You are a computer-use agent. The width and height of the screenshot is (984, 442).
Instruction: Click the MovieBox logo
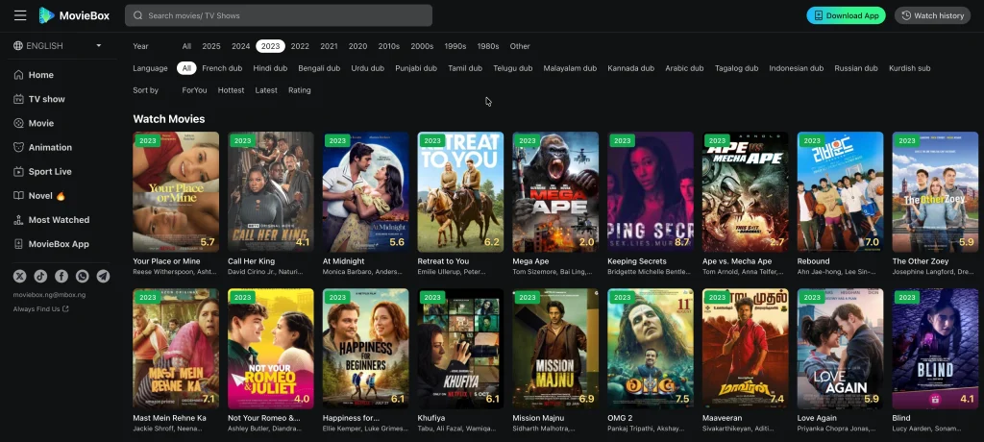(74, 15)
